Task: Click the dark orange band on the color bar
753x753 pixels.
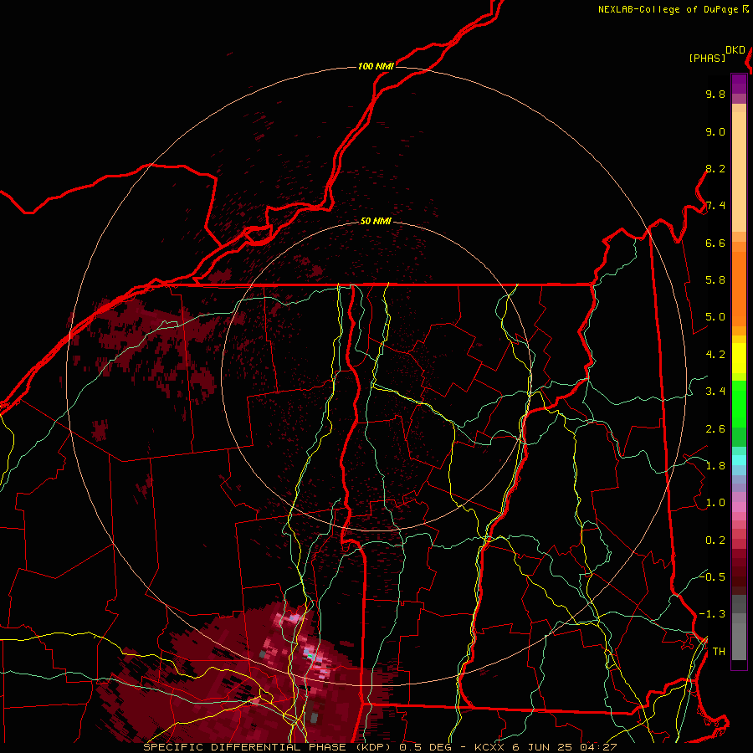Action: point(739,289)
